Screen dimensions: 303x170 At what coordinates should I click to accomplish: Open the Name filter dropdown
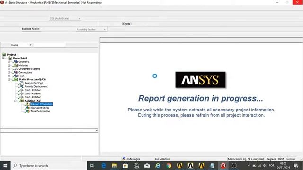click(30, 45)
